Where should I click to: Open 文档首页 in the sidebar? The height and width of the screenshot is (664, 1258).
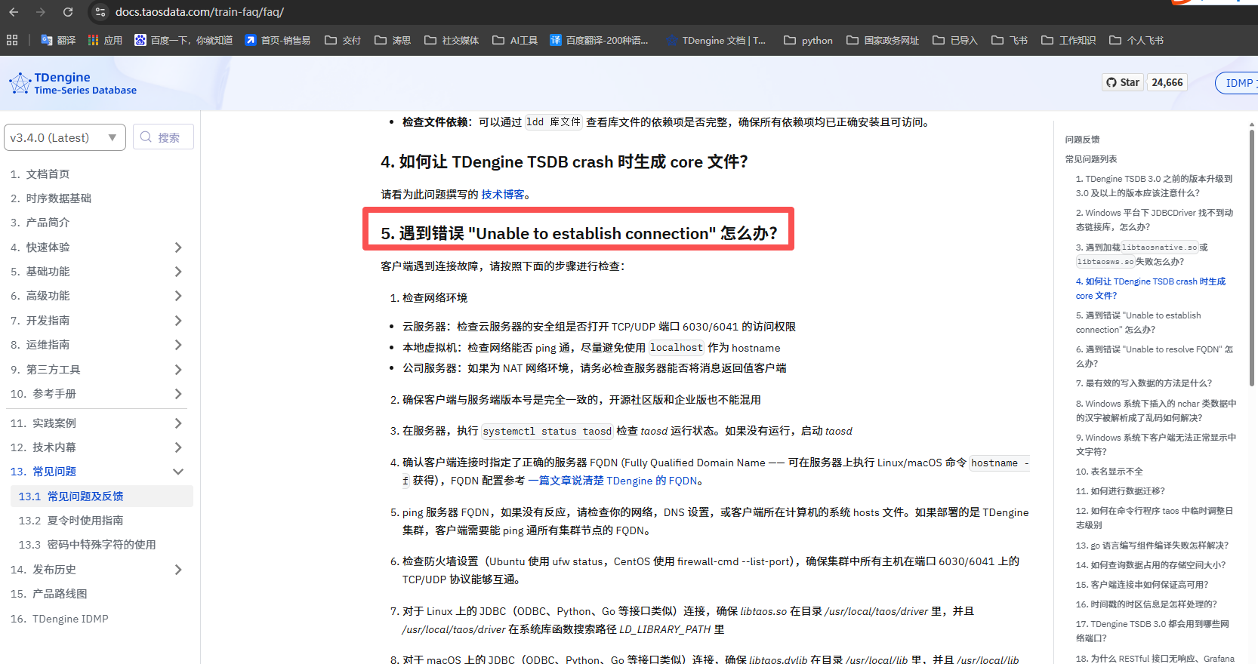point(48,174)
